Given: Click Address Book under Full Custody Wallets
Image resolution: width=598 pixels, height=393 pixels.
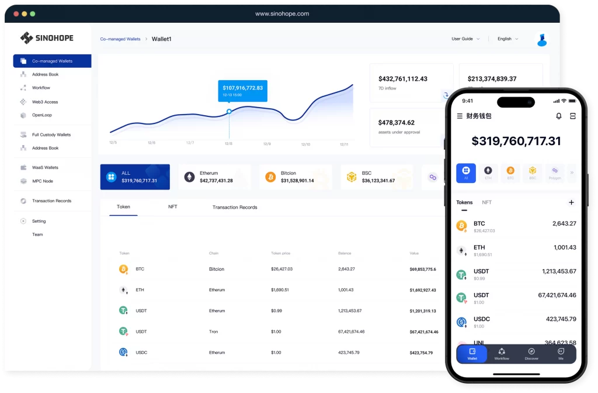Looking at the screenshot, I should coord(45,148).
